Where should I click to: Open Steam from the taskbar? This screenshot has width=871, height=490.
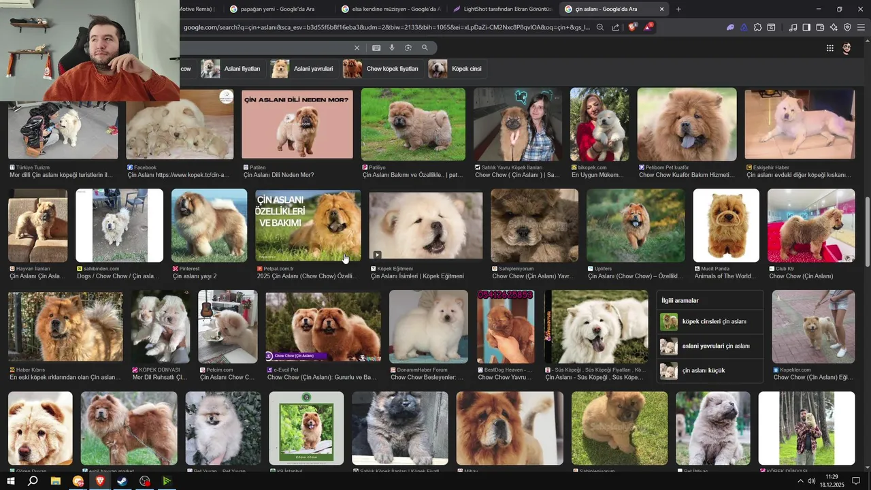pyautogui.click(x=122, y=481)
